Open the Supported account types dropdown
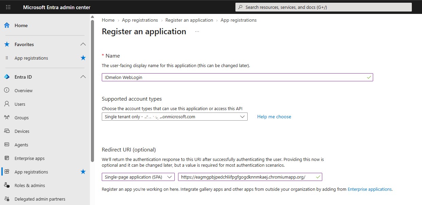This screenshot has width=422, height=205. click(175, 117)
